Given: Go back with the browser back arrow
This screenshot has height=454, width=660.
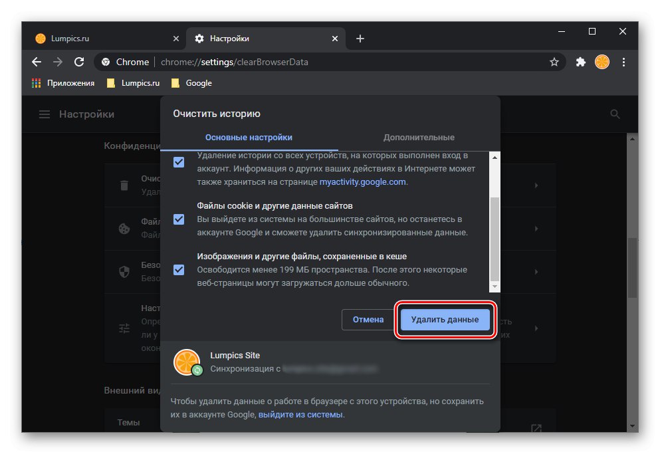Looking at the screenshot, I should point(37,62).
